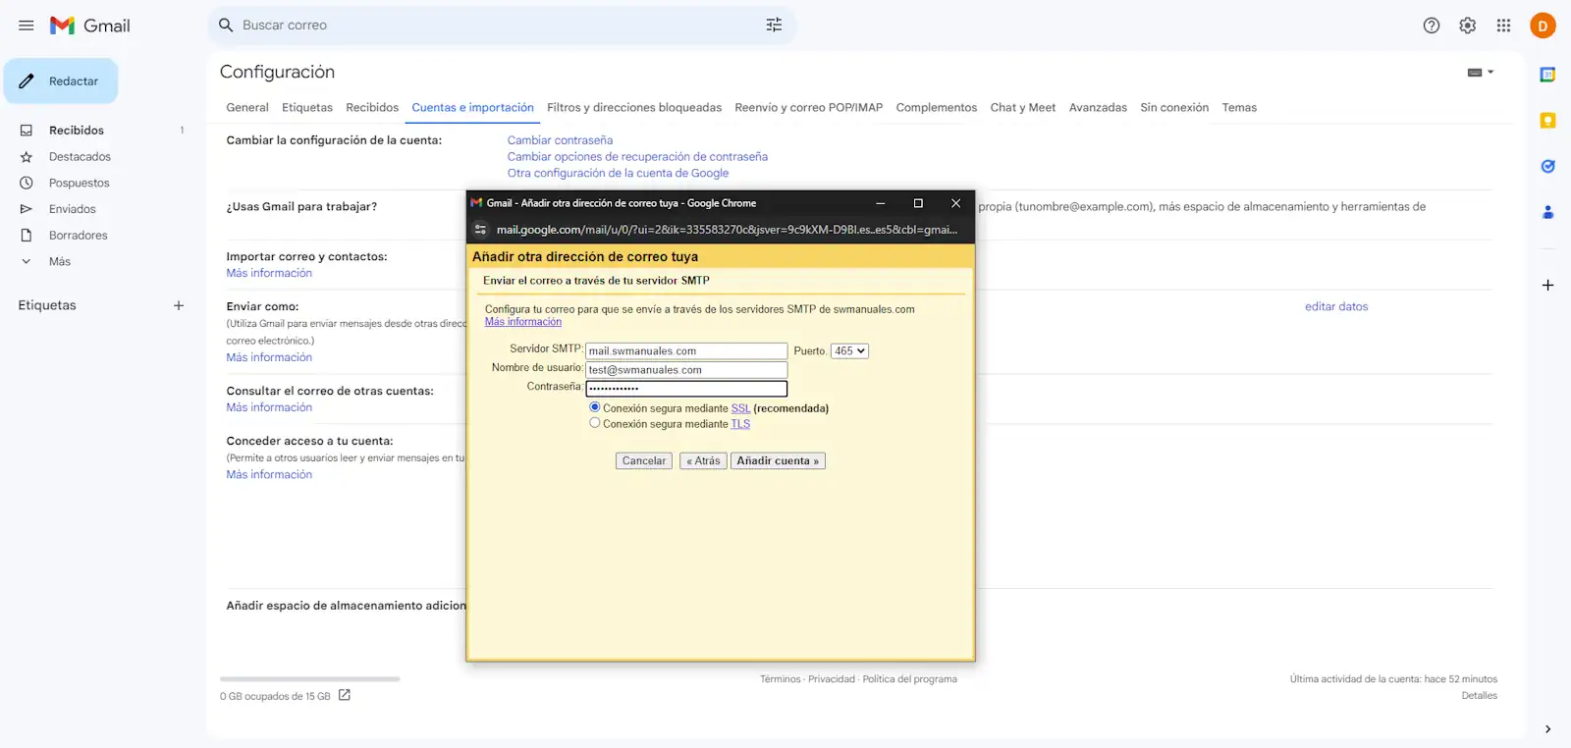Select TLS secure connection radio
1571x748 pixels.
(x=594, y=423)
